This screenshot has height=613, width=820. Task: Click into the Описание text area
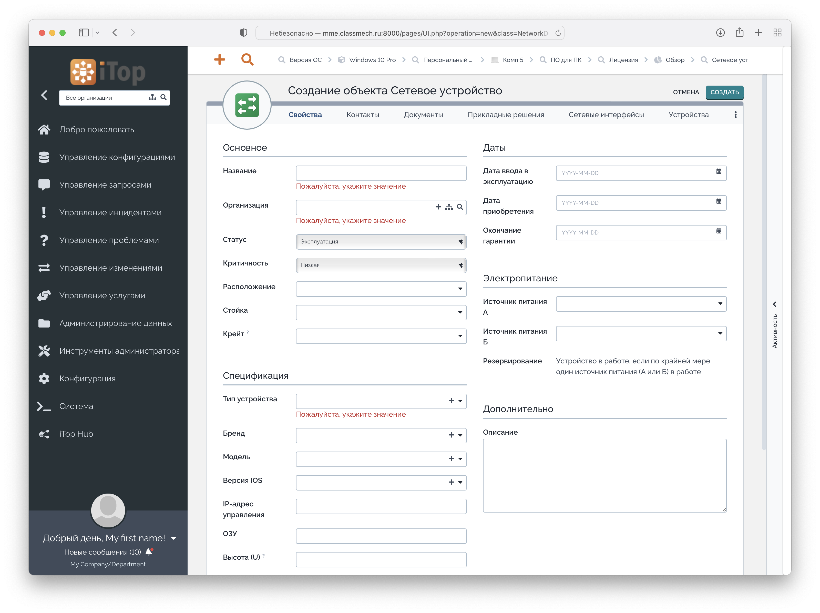point(604,475)
